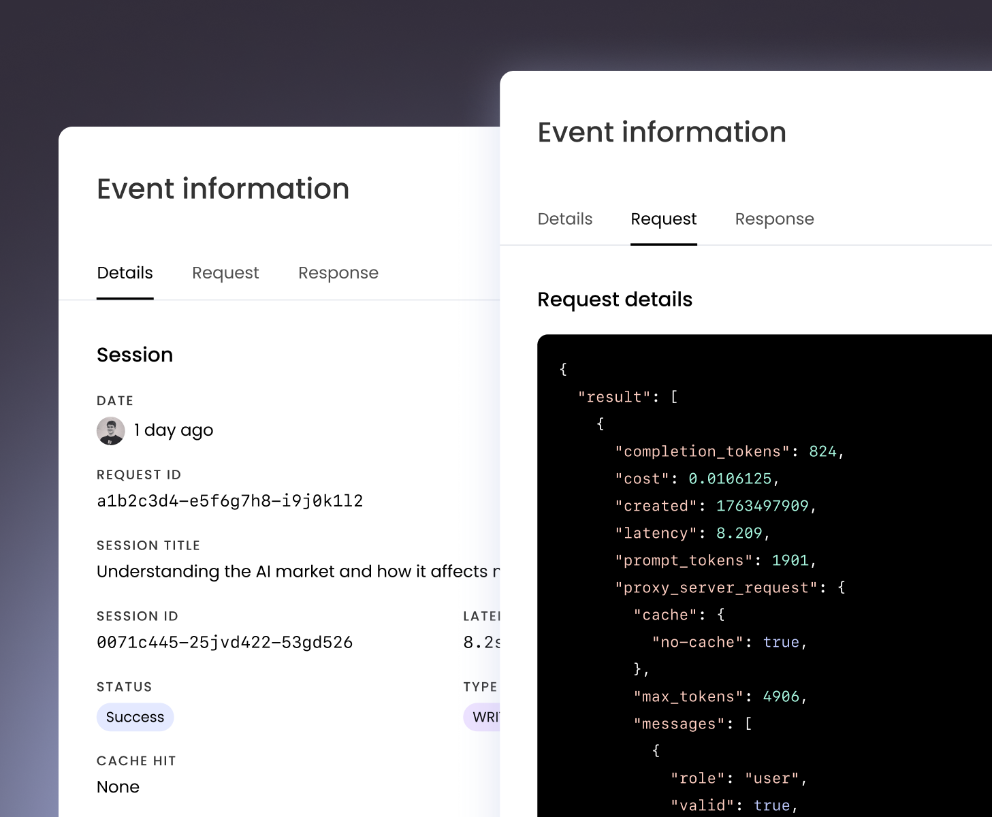Image resolution: width=992 pixels, height=817 pixels.
Task: Click the Event information heading on the back card
Action: (661, 132)
